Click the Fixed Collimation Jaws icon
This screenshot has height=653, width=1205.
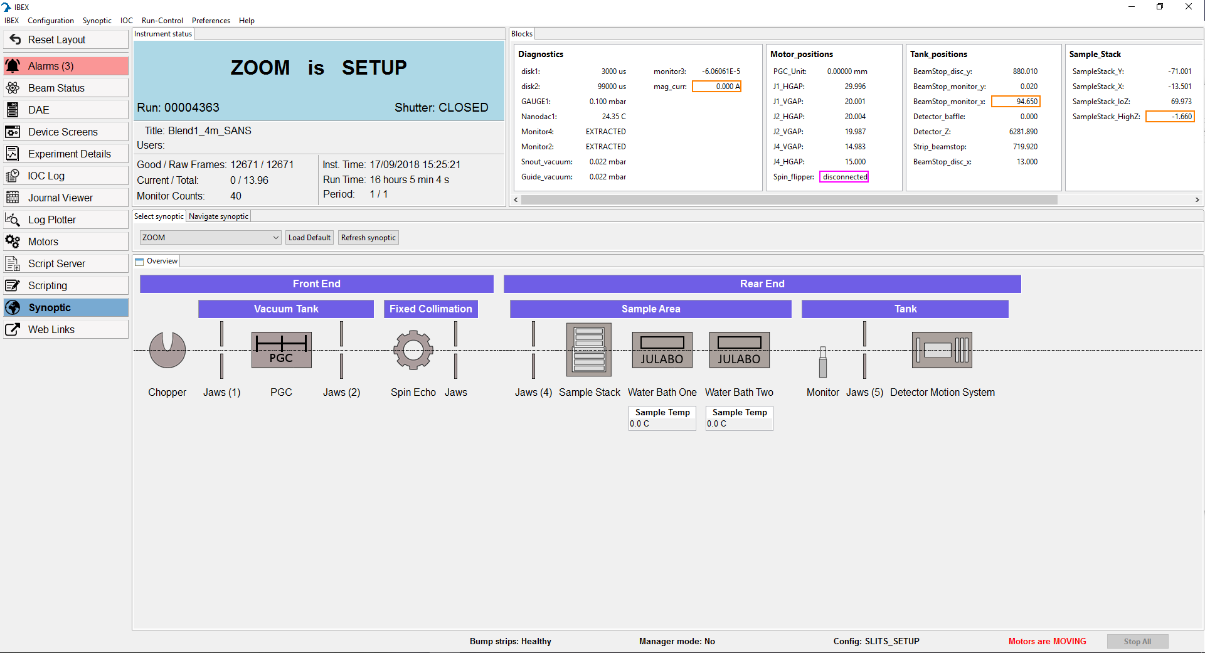pos(455,350)
